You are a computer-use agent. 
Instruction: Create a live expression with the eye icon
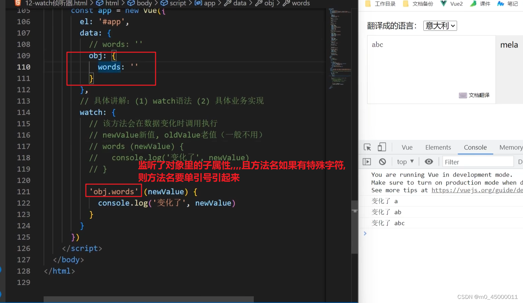429,161
